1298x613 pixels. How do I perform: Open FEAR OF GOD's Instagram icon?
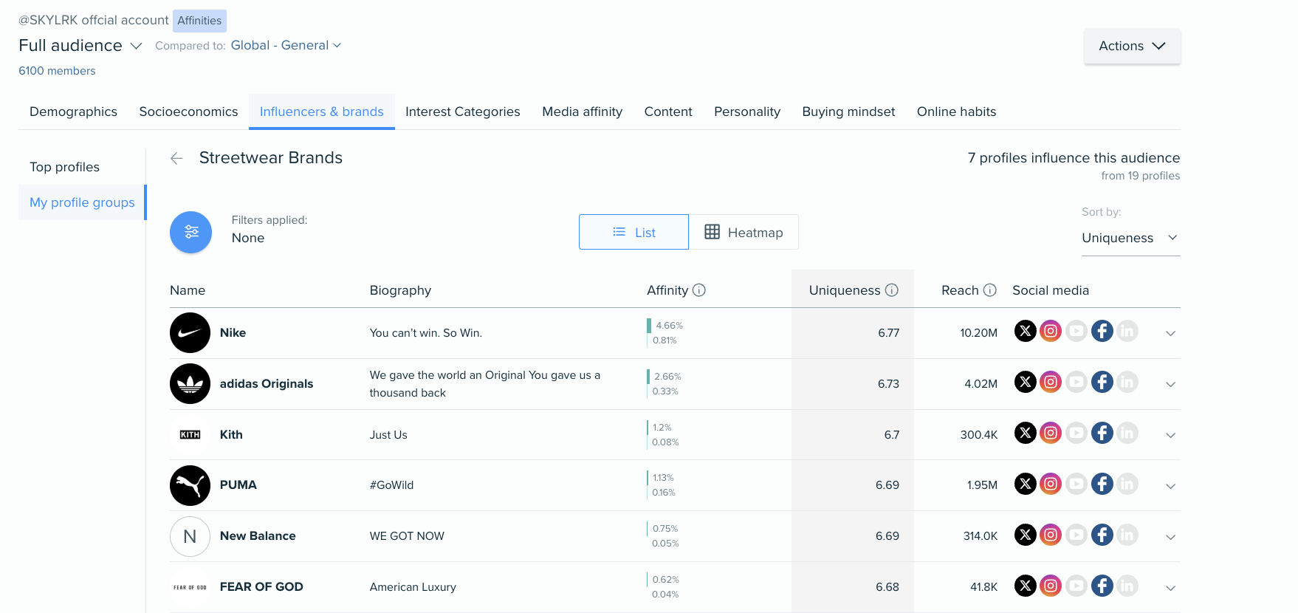point(1051,586)
